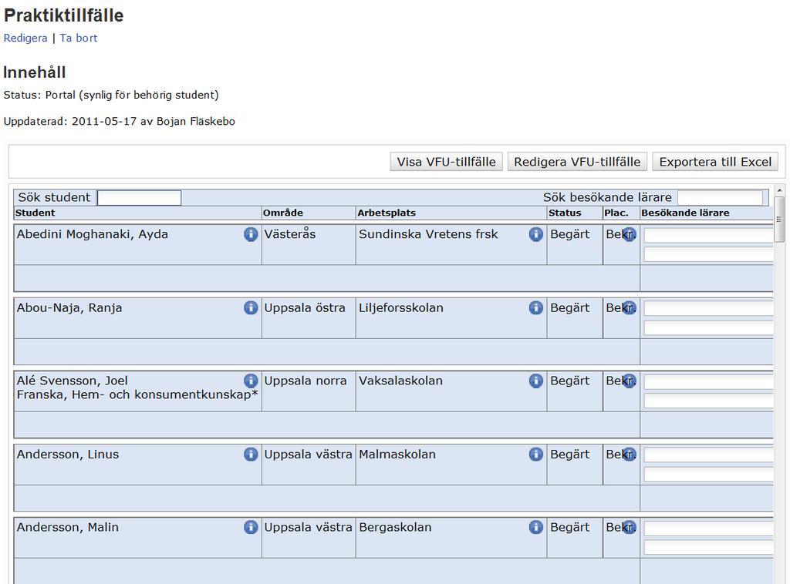Click the Malmaskolan workplace text
Image resolution: width=790 pixels, height=584 pixels.
tap(397, 455)
